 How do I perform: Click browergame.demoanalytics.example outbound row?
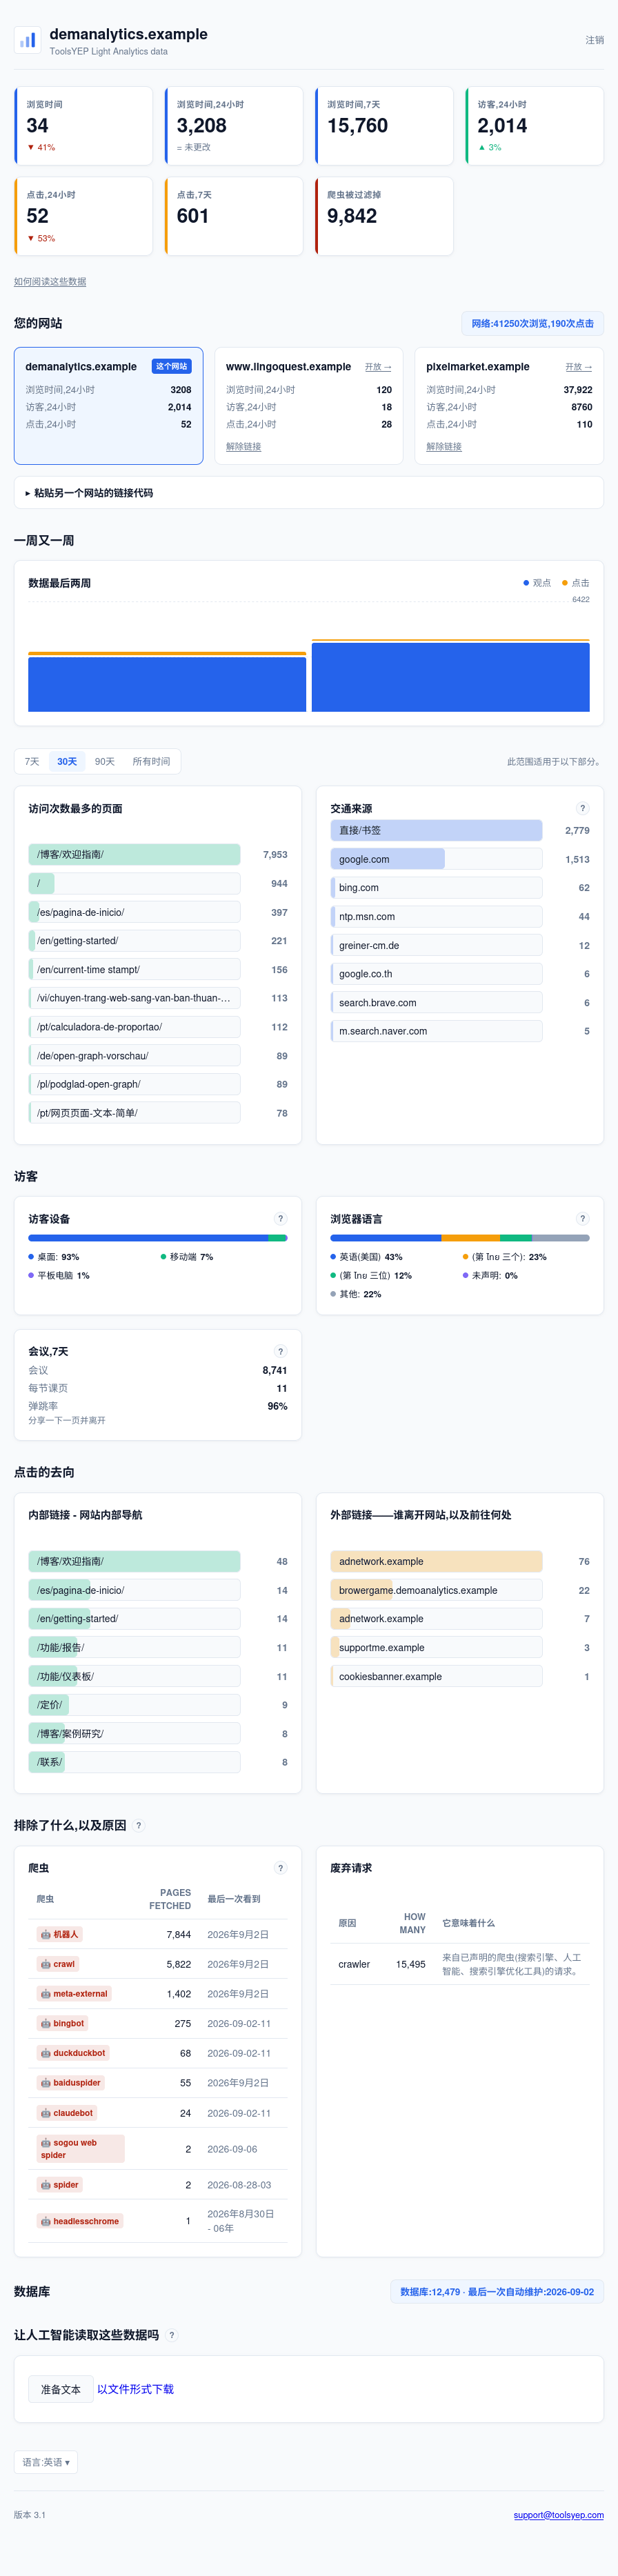[x=460, y=1590]
